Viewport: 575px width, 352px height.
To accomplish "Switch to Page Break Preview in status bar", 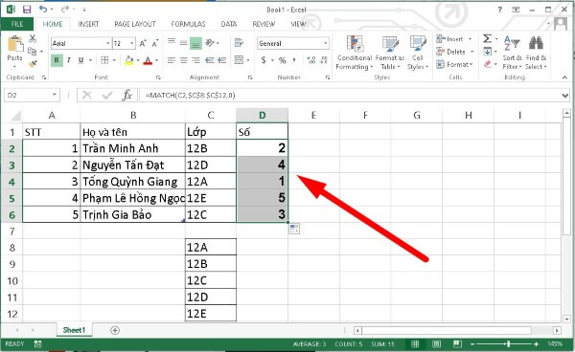I will [x=457, y=344].
